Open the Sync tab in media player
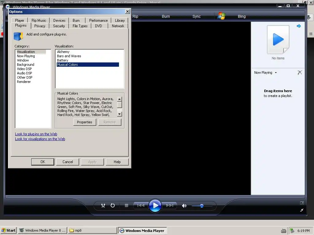This screenshot has width=314, height=235. pos(197,17)
